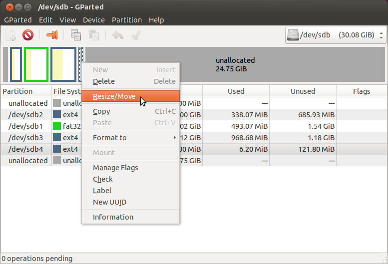
Task: Click the 1.54 GiB unused value
Action: (x=321, y=126)
